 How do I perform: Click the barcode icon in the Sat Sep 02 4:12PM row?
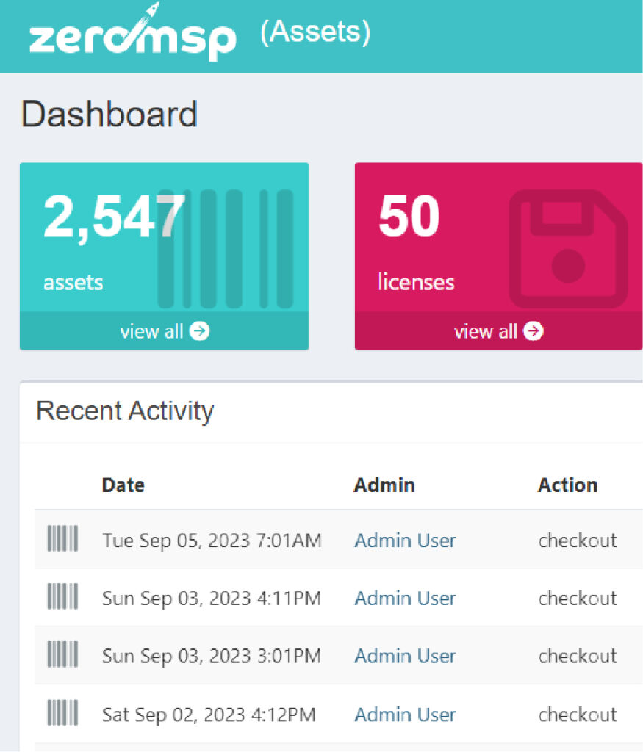coord(62,712)
